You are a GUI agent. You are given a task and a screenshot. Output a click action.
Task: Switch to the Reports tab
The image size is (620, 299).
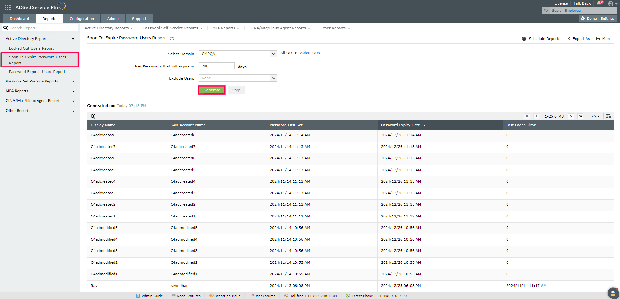click(x=49, y=19)
